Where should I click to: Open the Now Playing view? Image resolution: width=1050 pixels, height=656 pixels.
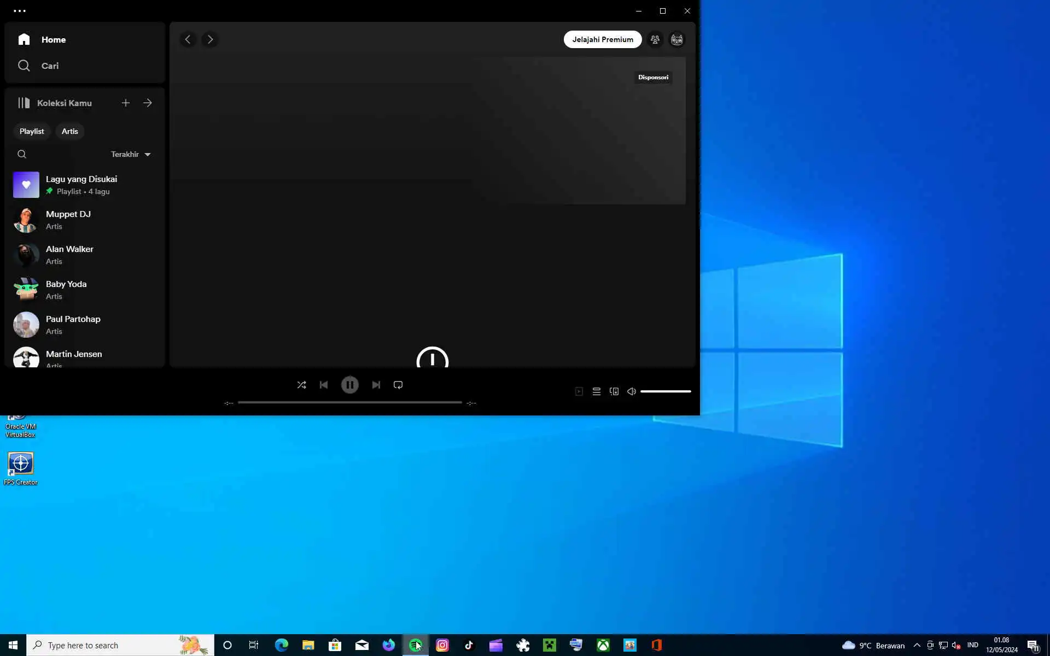579,391
